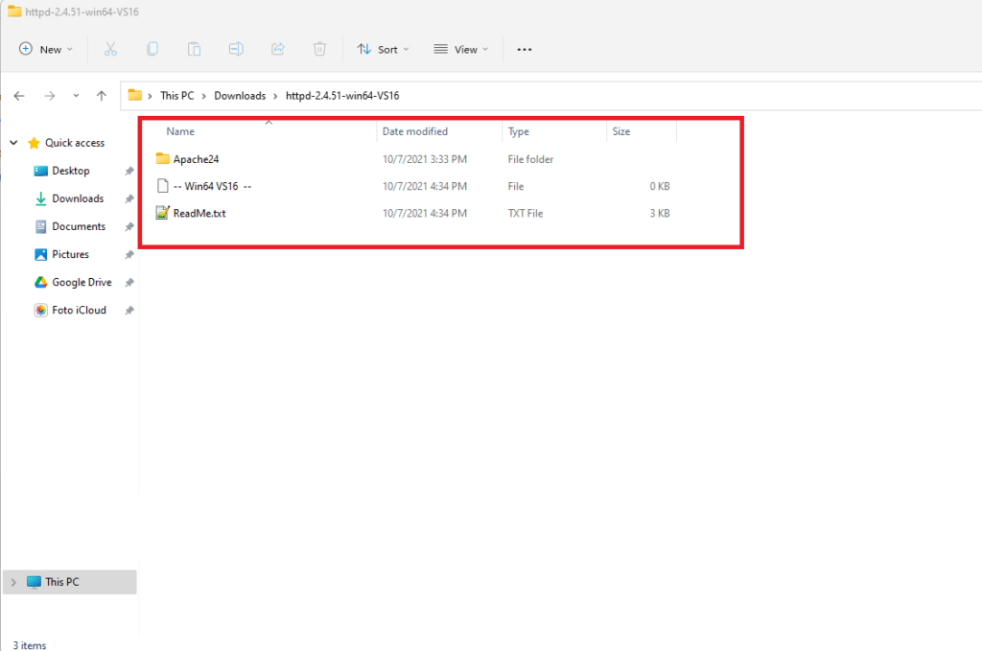
Task: Go forward with the right arrow
Action: (50, 96)
